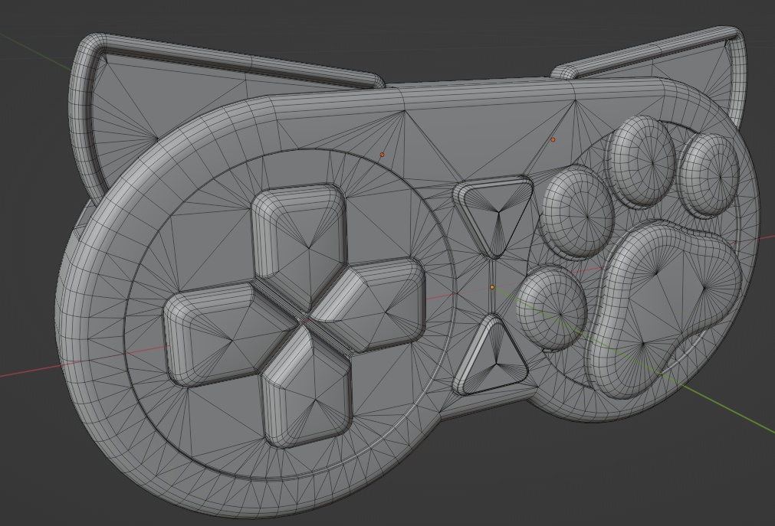Select the round button left of the paw pad

point(552,309)
